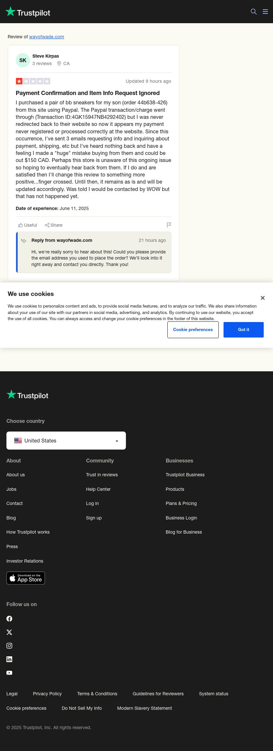This screenshot has height=751, width=273.
Task: Open System status link
Action: (214, 694)
